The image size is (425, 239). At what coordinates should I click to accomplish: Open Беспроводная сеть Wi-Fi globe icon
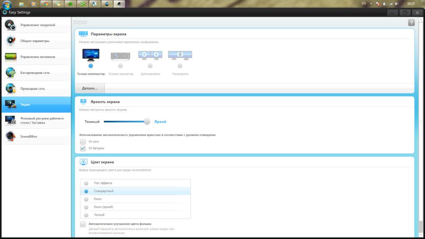10,73
